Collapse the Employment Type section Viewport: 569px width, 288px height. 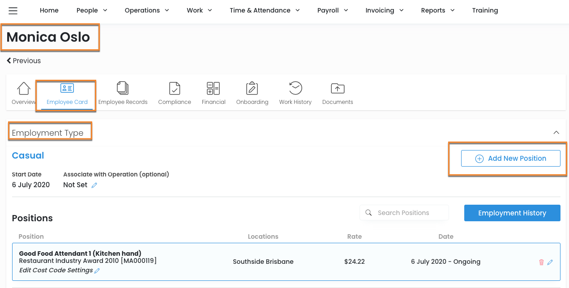tap(556, 133)
